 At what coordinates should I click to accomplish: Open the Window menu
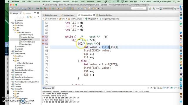point(90,1)
